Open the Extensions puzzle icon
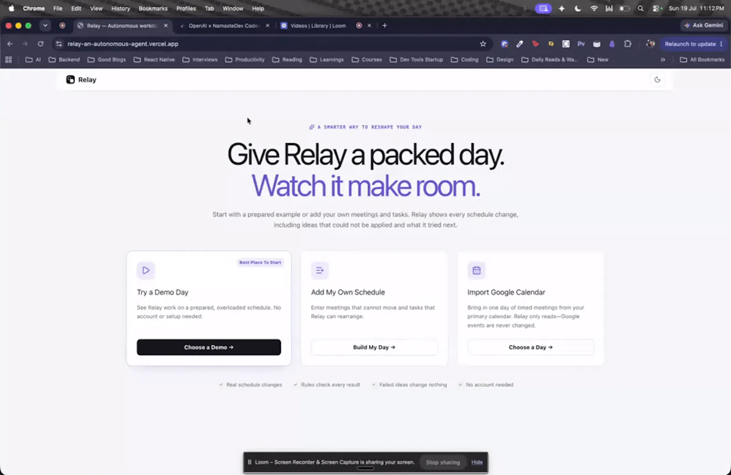 point(628,44)
